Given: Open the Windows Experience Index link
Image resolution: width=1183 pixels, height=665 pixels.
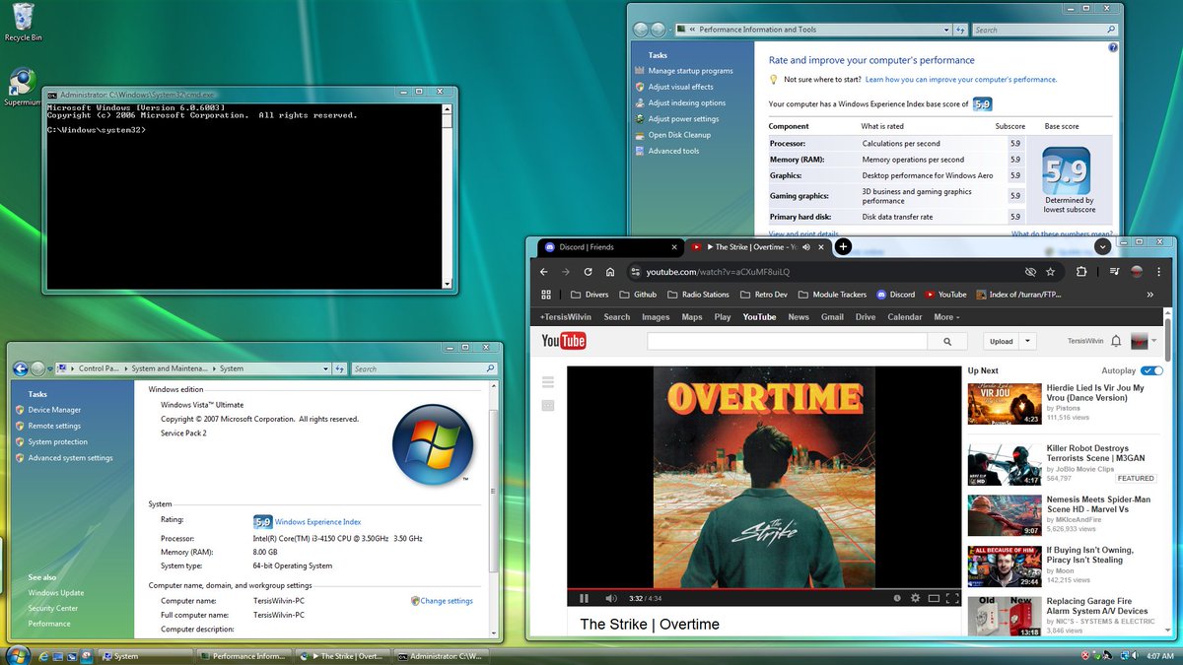Looking at the screenshot, I should [x=317, y=522].
